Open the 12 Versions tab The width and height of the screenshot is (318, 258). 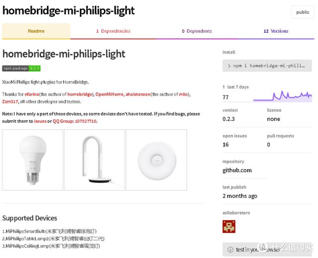[x=276, y=31]
